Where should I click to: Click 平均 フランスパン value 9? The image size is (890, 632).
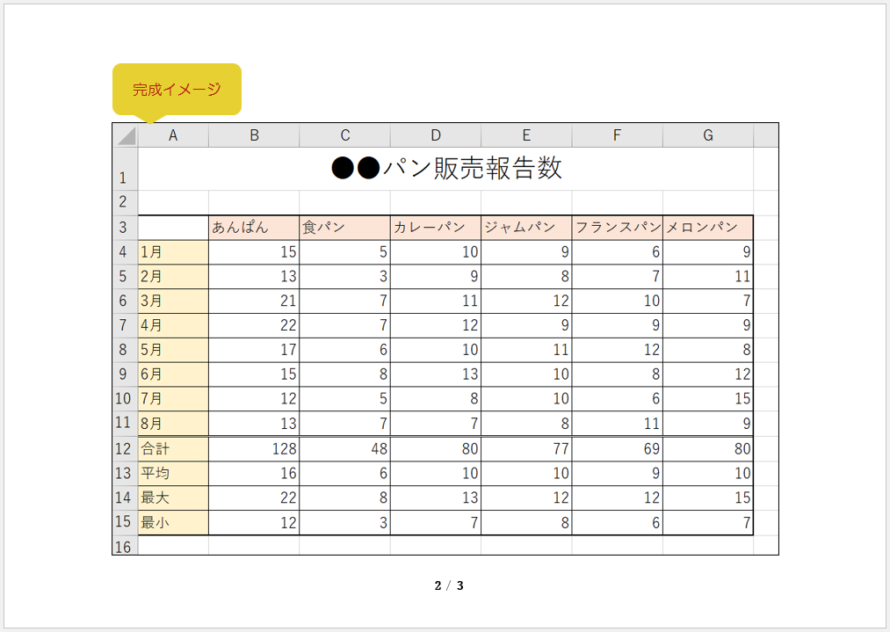click(x=617, y=473)
